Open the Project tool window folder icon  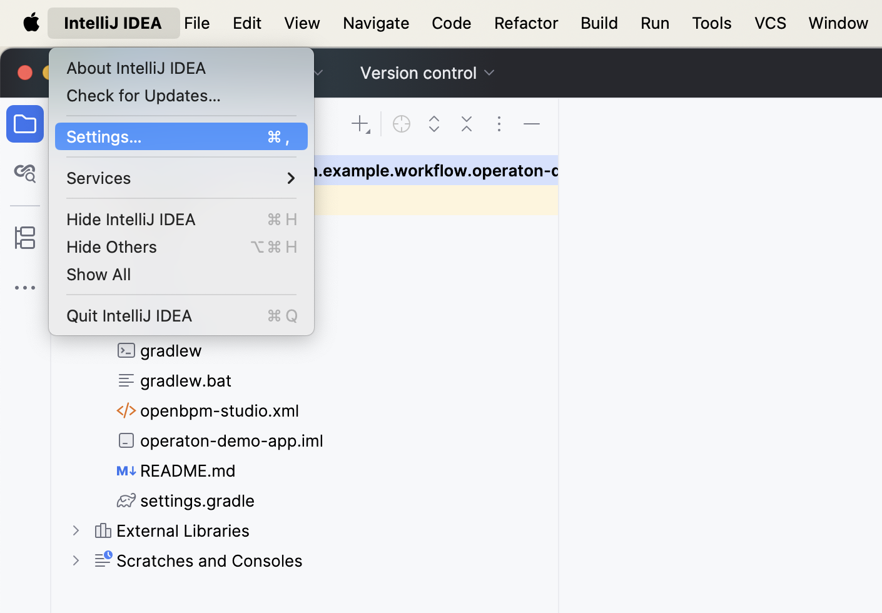point(25,124)
